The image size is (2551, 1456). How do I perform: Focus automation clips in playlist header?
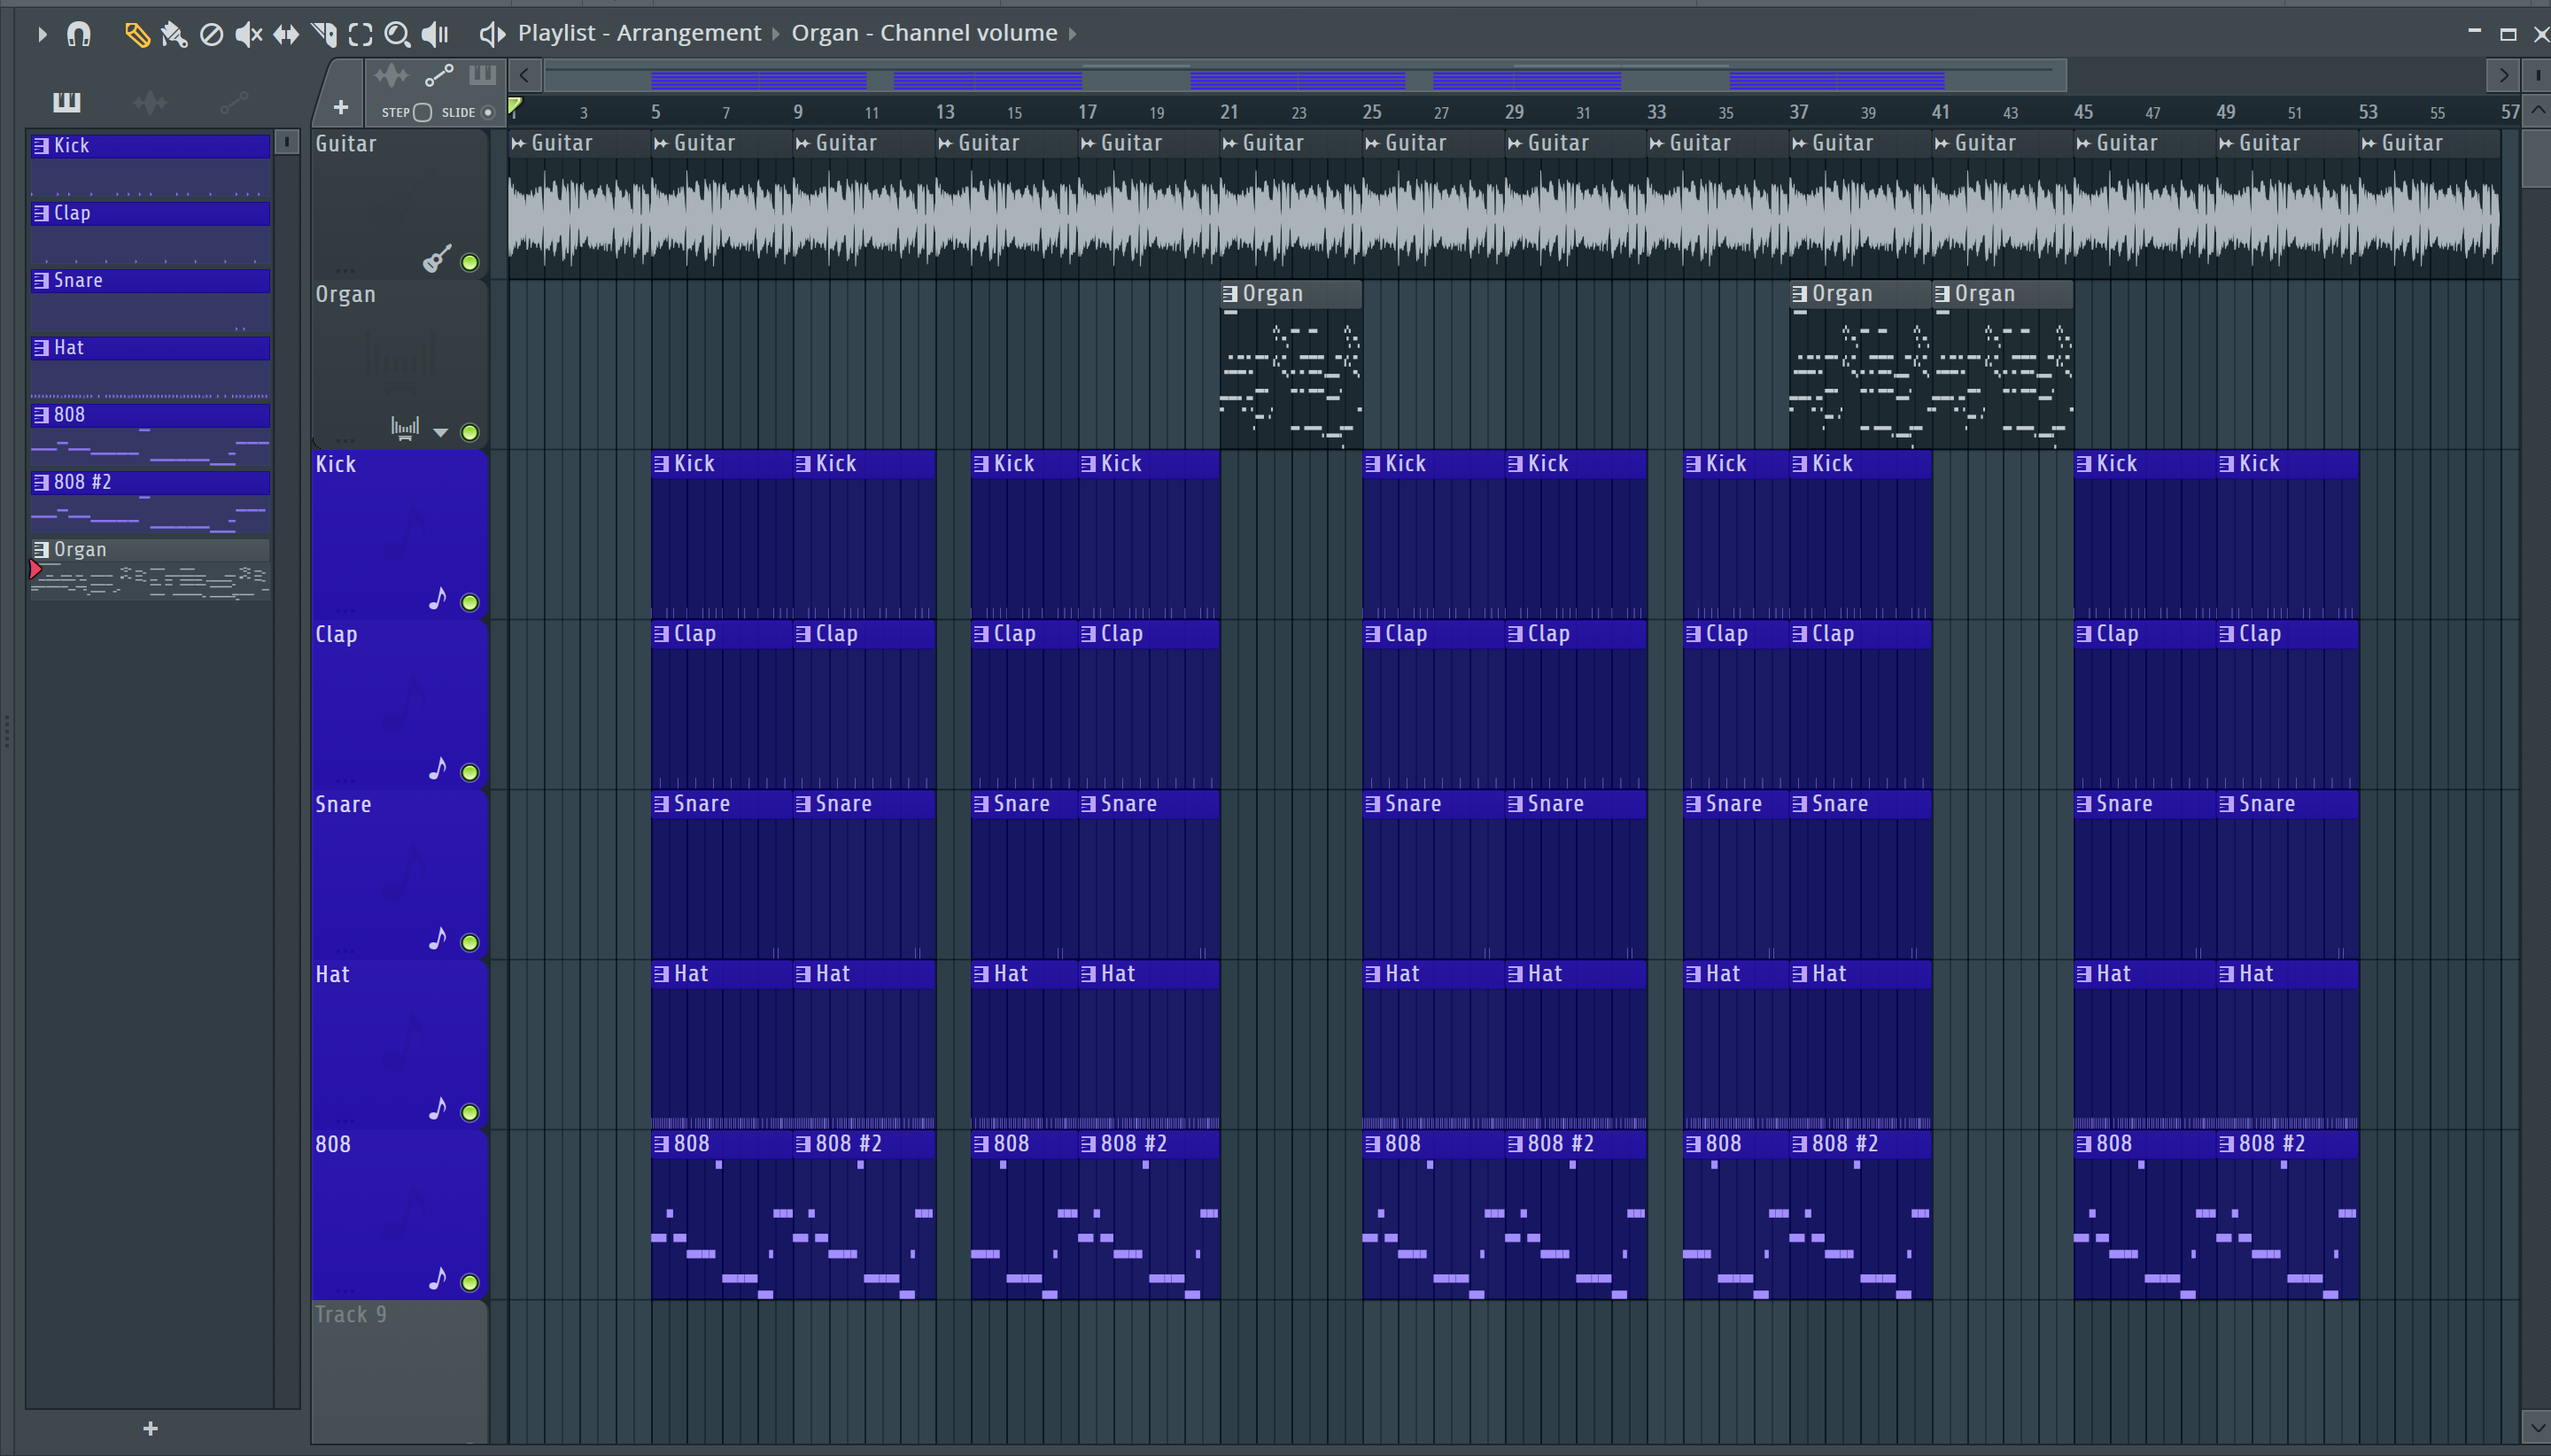(x=439, y=76)
